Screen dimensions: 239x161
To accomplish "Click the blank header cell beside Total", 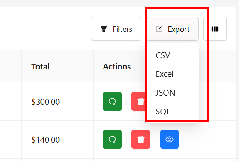I will (x=11, y=66).
